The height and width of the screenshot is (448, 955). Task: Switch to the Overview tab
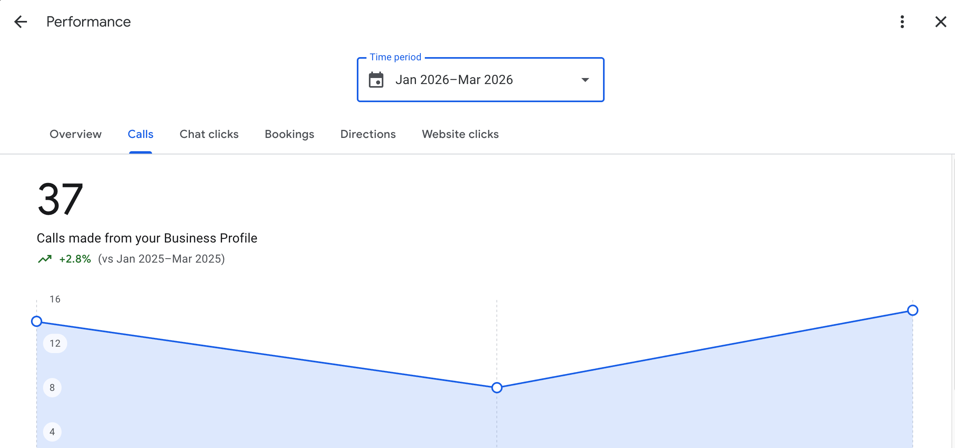[x=76, y=134]
